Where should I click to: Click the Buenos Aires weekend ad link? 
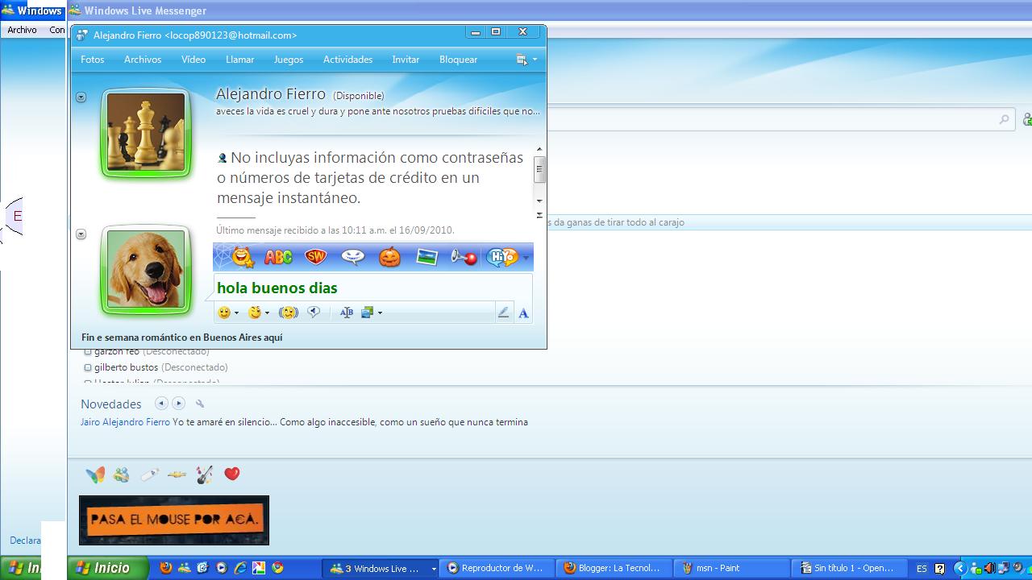click(181, 337)
